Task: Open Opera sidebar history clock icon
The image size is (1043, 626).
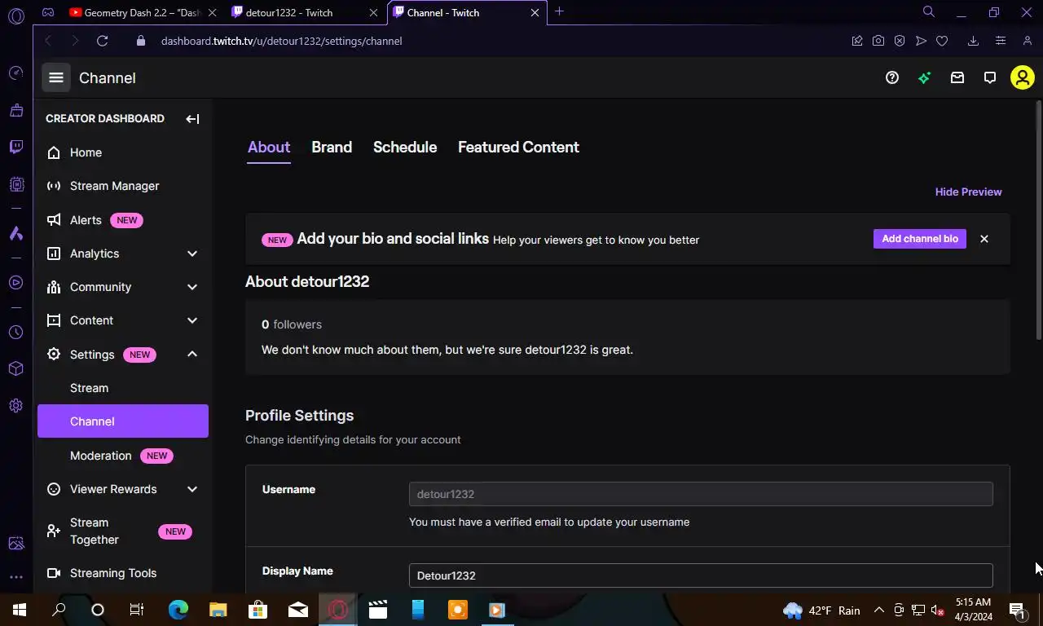Action: point(16,333)
